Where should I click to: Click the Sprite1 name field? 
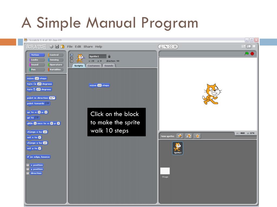[97, 56]
